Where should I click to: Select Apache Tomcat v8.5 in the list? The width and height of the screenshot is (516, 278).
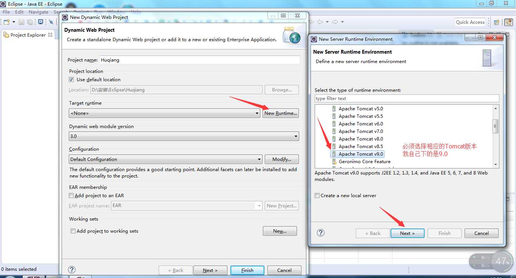(x=361, y=147)
